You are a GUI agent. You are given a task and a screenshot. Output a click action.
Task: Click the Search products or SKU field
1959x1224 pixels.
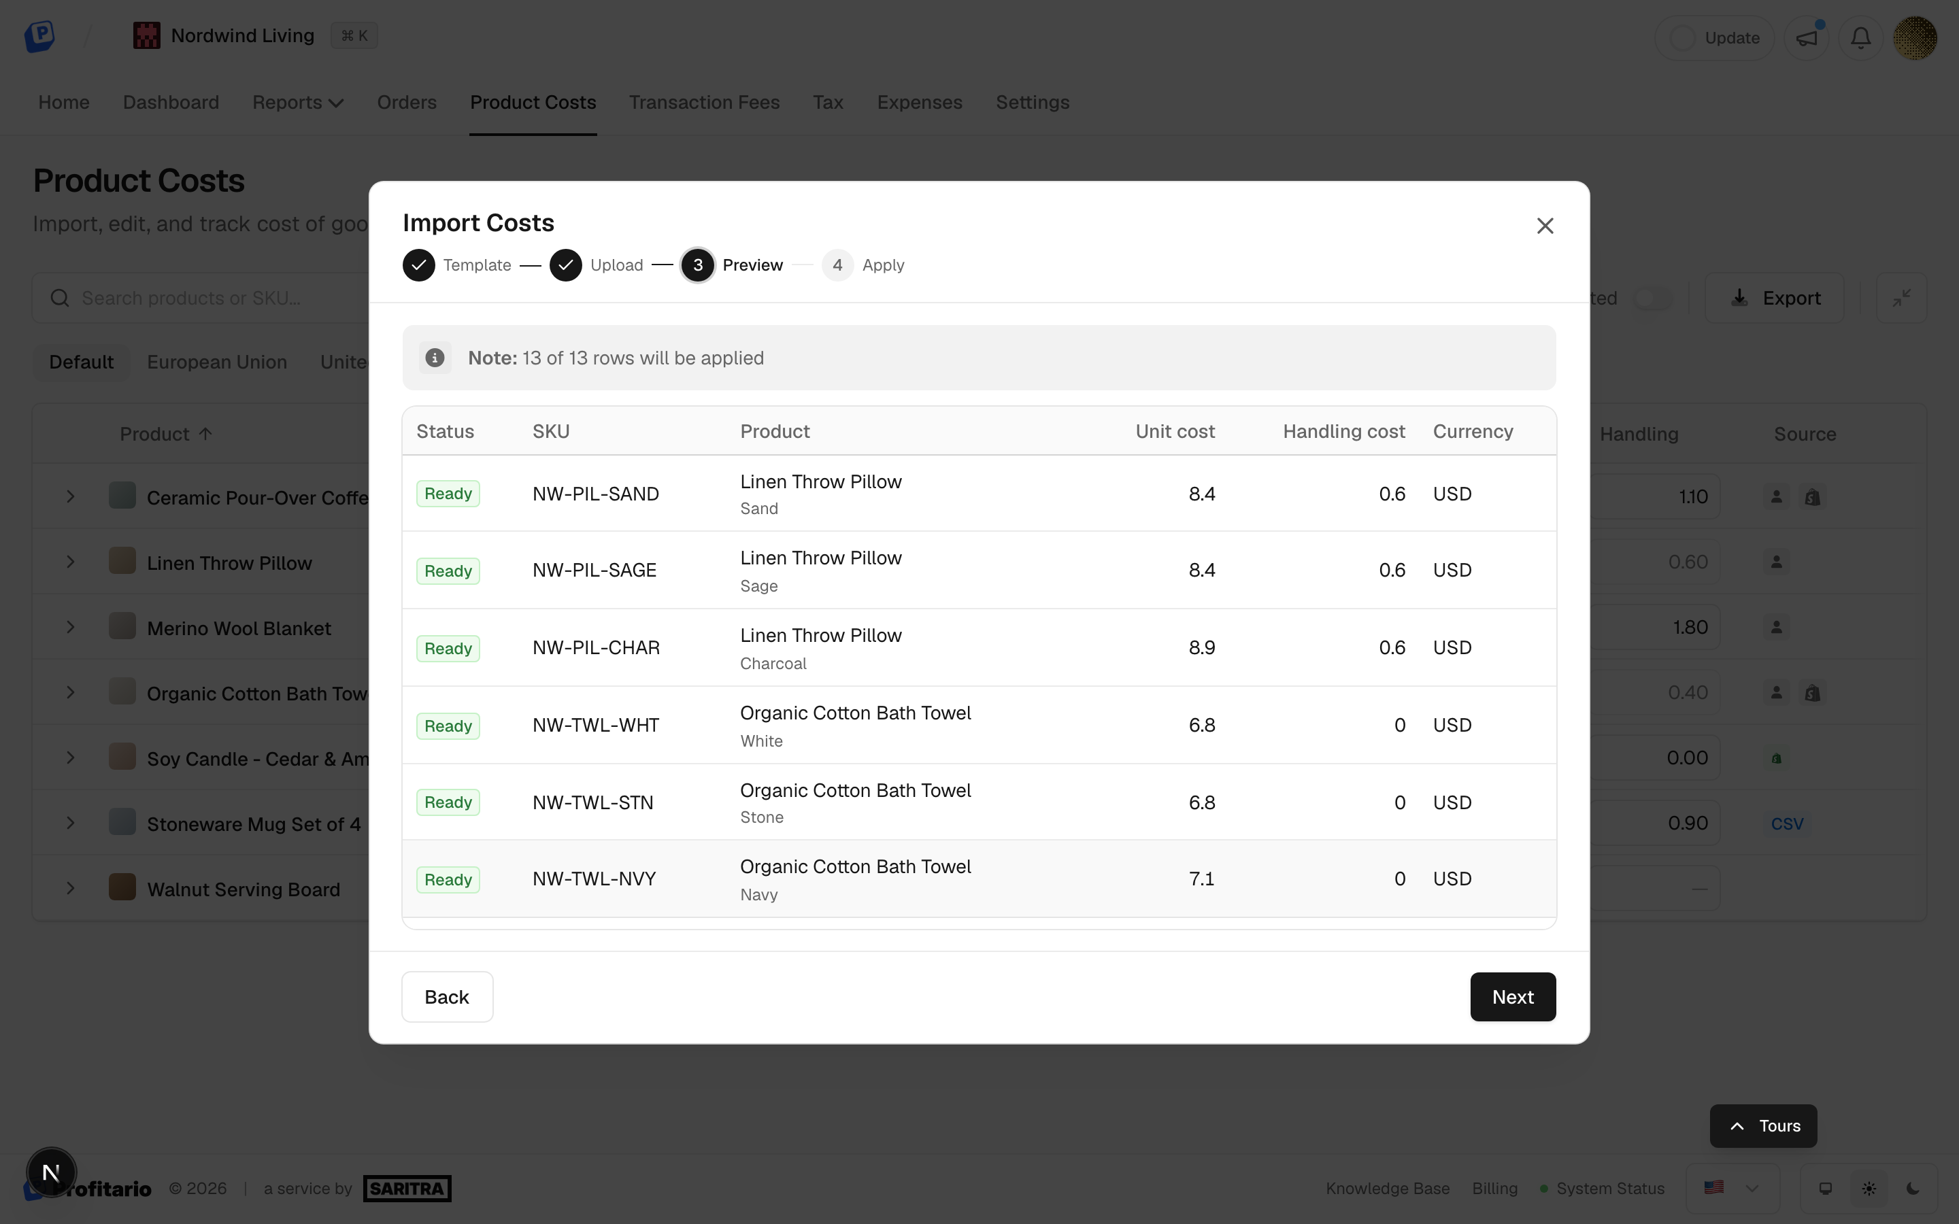point(201,298)
